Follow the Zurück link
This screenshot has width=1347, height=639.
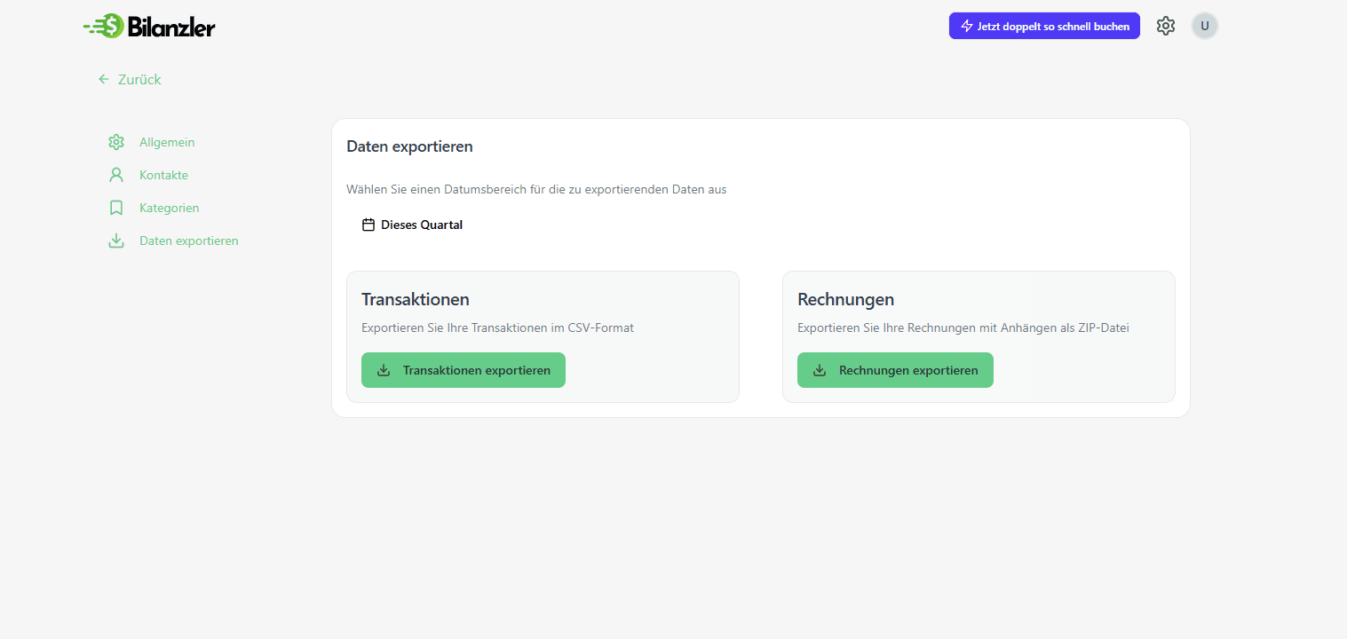(x=139, y=79)
